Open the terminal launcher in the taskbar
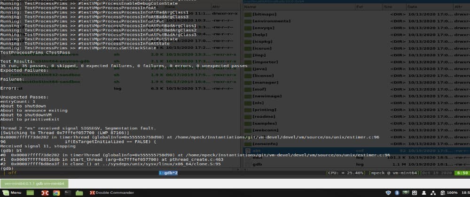Viewport: 470px width, 197px height. [68, 193]
